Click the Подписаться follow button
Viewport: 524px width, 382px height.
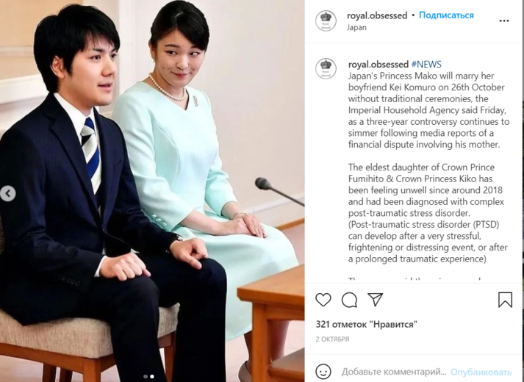click(446, 15)
